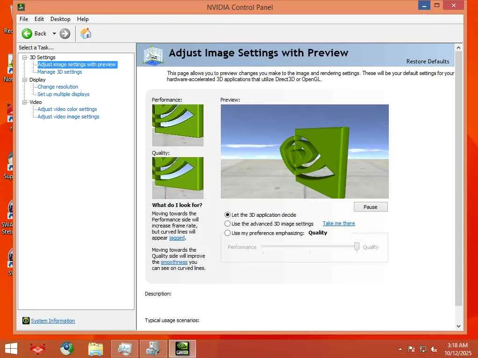The width and height of the screenshot is (478, 358).
Task: Follow the Take me there link
Action: [x=339, y=223]
